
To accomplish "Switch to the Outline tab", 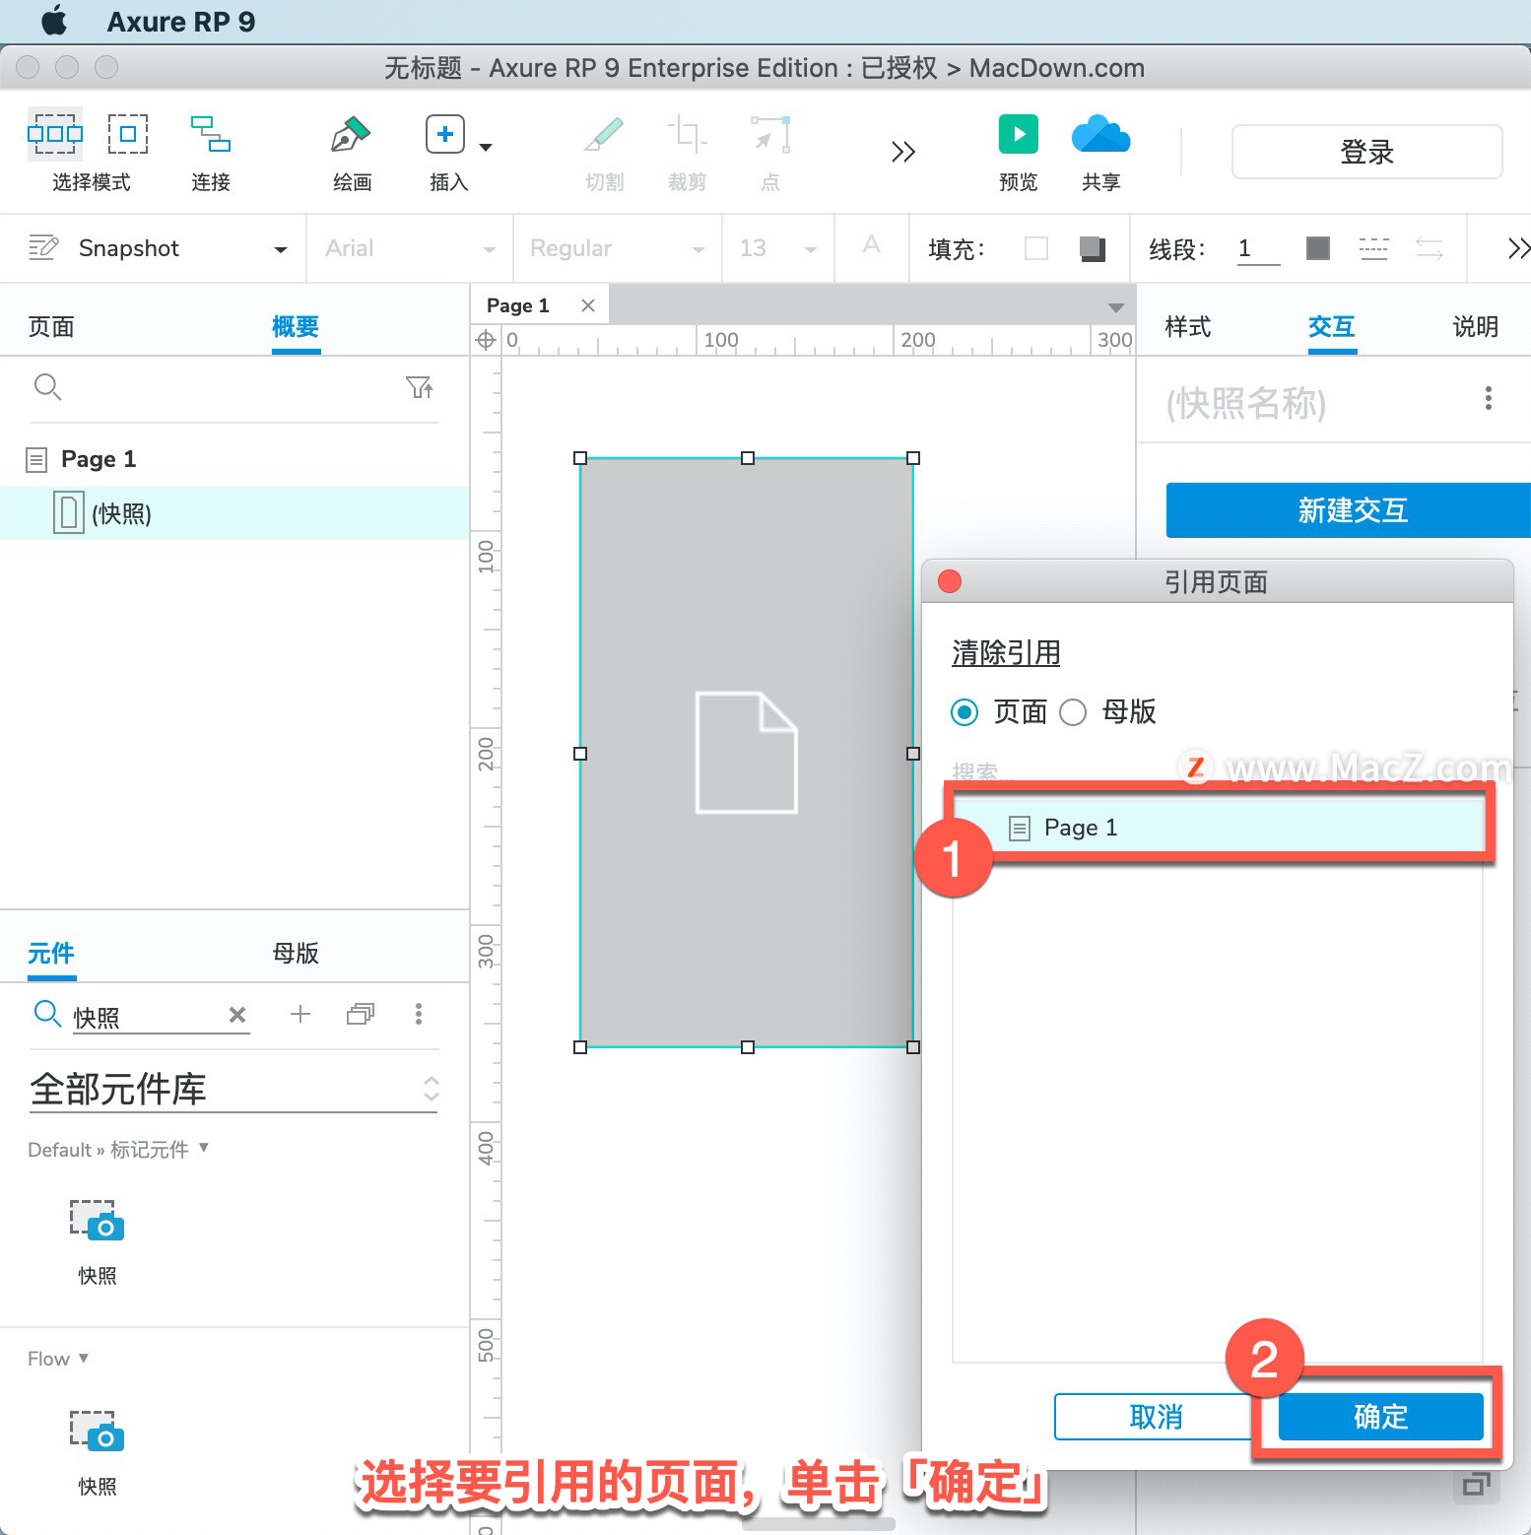I will [x=296, y=327].
